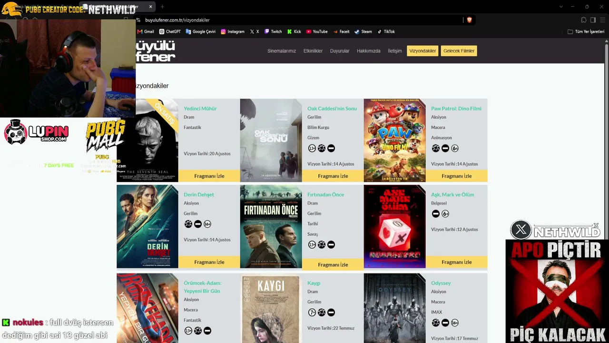The height and width of the screenshot is (343, 609).
Task: Open the TikTok bookmark
Action: pos(386,31)
